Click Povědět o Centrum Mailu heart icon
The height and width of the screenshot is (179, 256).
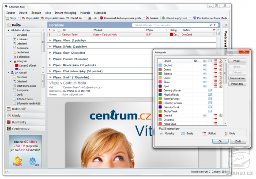pyautogui.click(x=195, y=18)
